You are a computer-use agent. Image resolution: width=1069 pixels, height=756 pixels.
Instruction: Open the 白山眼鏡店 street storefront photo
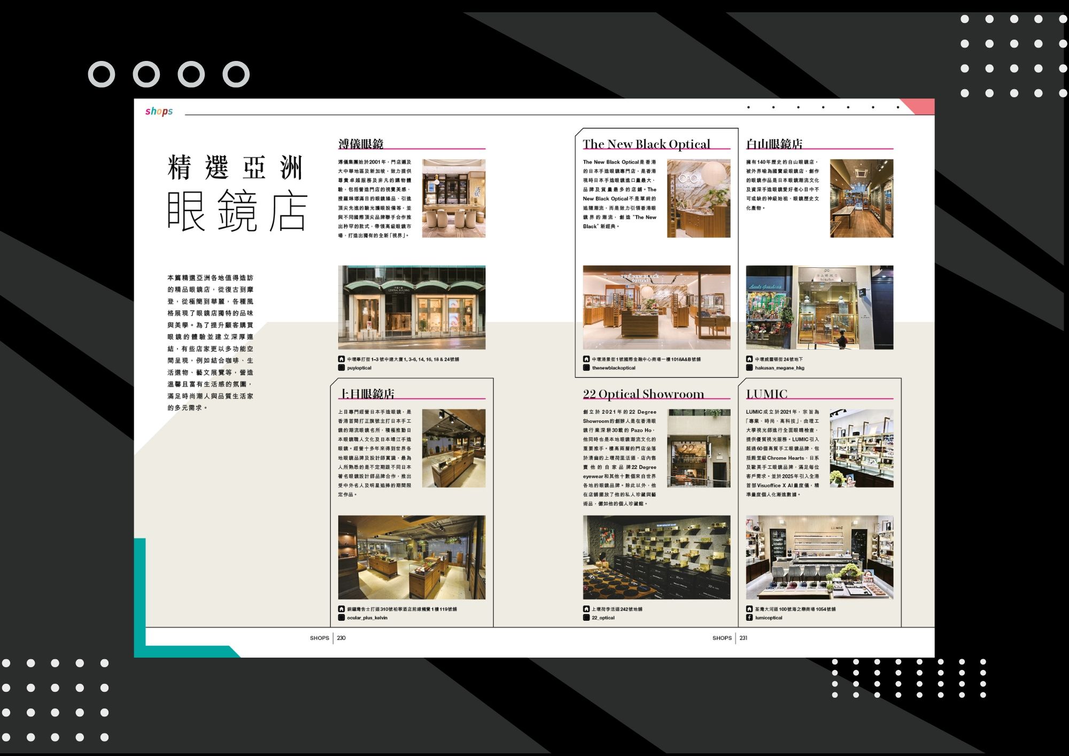pyautogui.click(x=819, y=307)
